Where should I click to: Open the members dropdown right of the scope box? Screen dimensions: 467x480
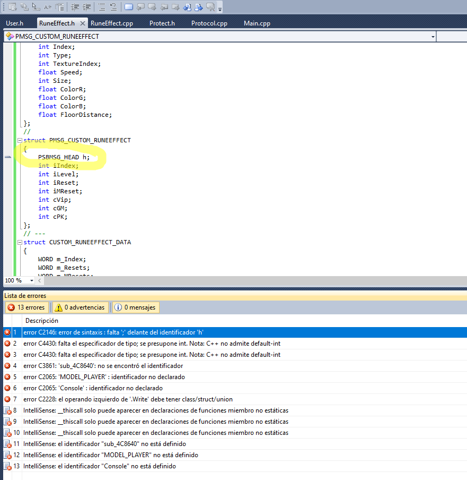click(452, 37)
